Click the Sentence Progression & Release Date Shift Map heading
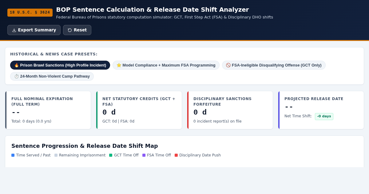 (85, 146)
